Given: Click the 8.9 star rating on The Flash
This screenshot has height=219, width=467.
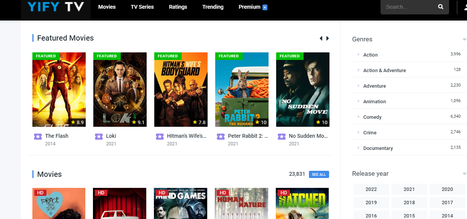Looking at the screenshot, I should [x=77, y=122].
